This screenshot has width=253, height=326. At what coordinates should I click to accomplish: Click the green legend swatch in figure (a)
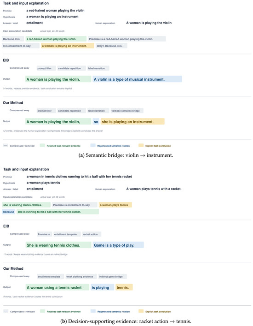[42, 145]
